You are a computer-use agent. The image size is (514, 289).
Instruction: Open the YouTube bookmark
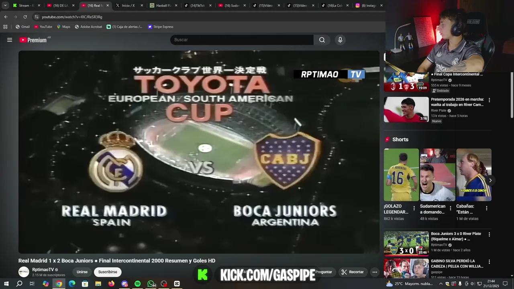(x=43, y=27)
